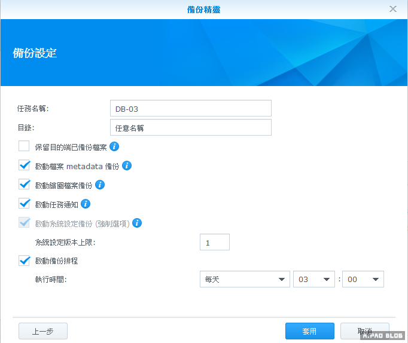Focus the 目錄 directory input field
This screenshot has height=343, width=408.
[191, 127]
